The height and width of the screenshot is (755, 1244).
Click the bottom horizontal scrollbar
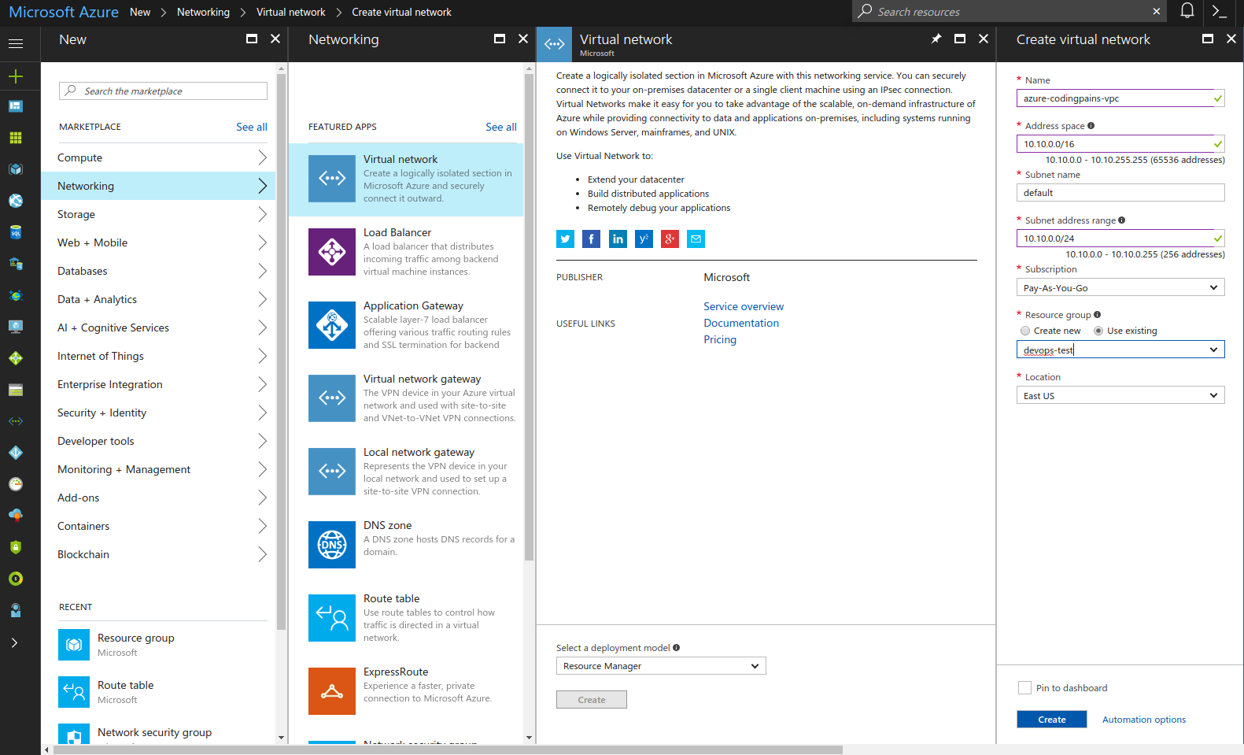pyautogui.click(x=447, y=749)
